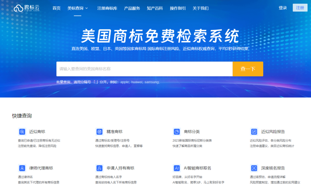Switch to the 注册商标库 section

pos(107,8)
